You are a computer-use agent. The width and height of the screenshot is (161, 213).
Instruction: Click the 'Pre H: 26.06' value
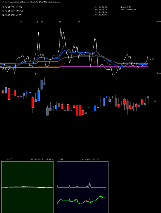(100, 10)
